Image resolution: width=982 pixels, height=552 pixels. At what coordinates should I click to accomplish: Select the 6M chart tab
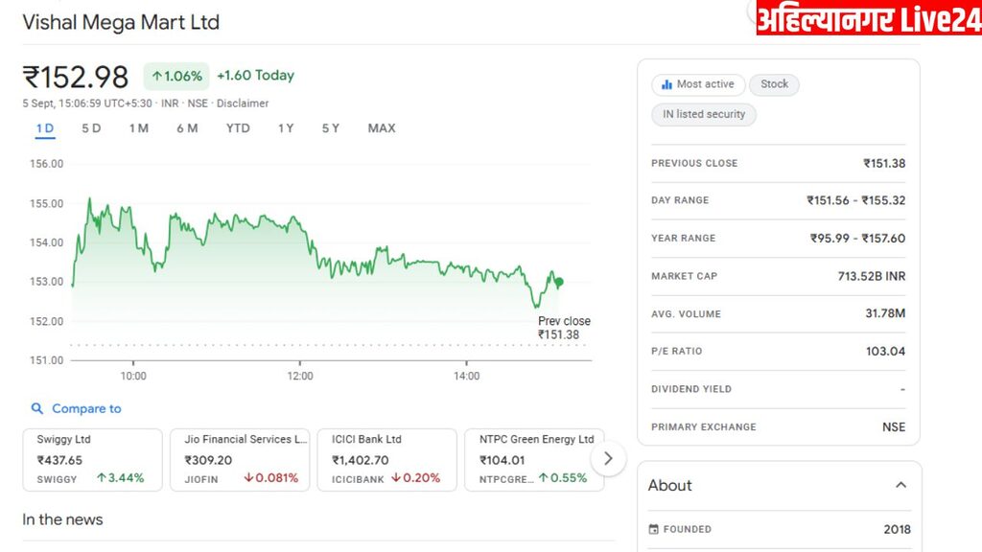(x=187, y=128)
